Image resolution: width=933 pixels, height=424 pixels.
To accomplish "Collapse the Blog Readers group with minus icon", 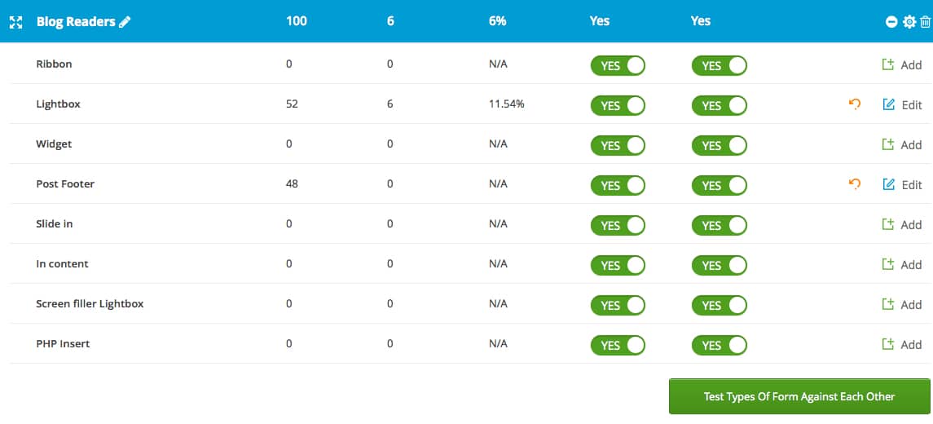I will [x=891, y=22].
